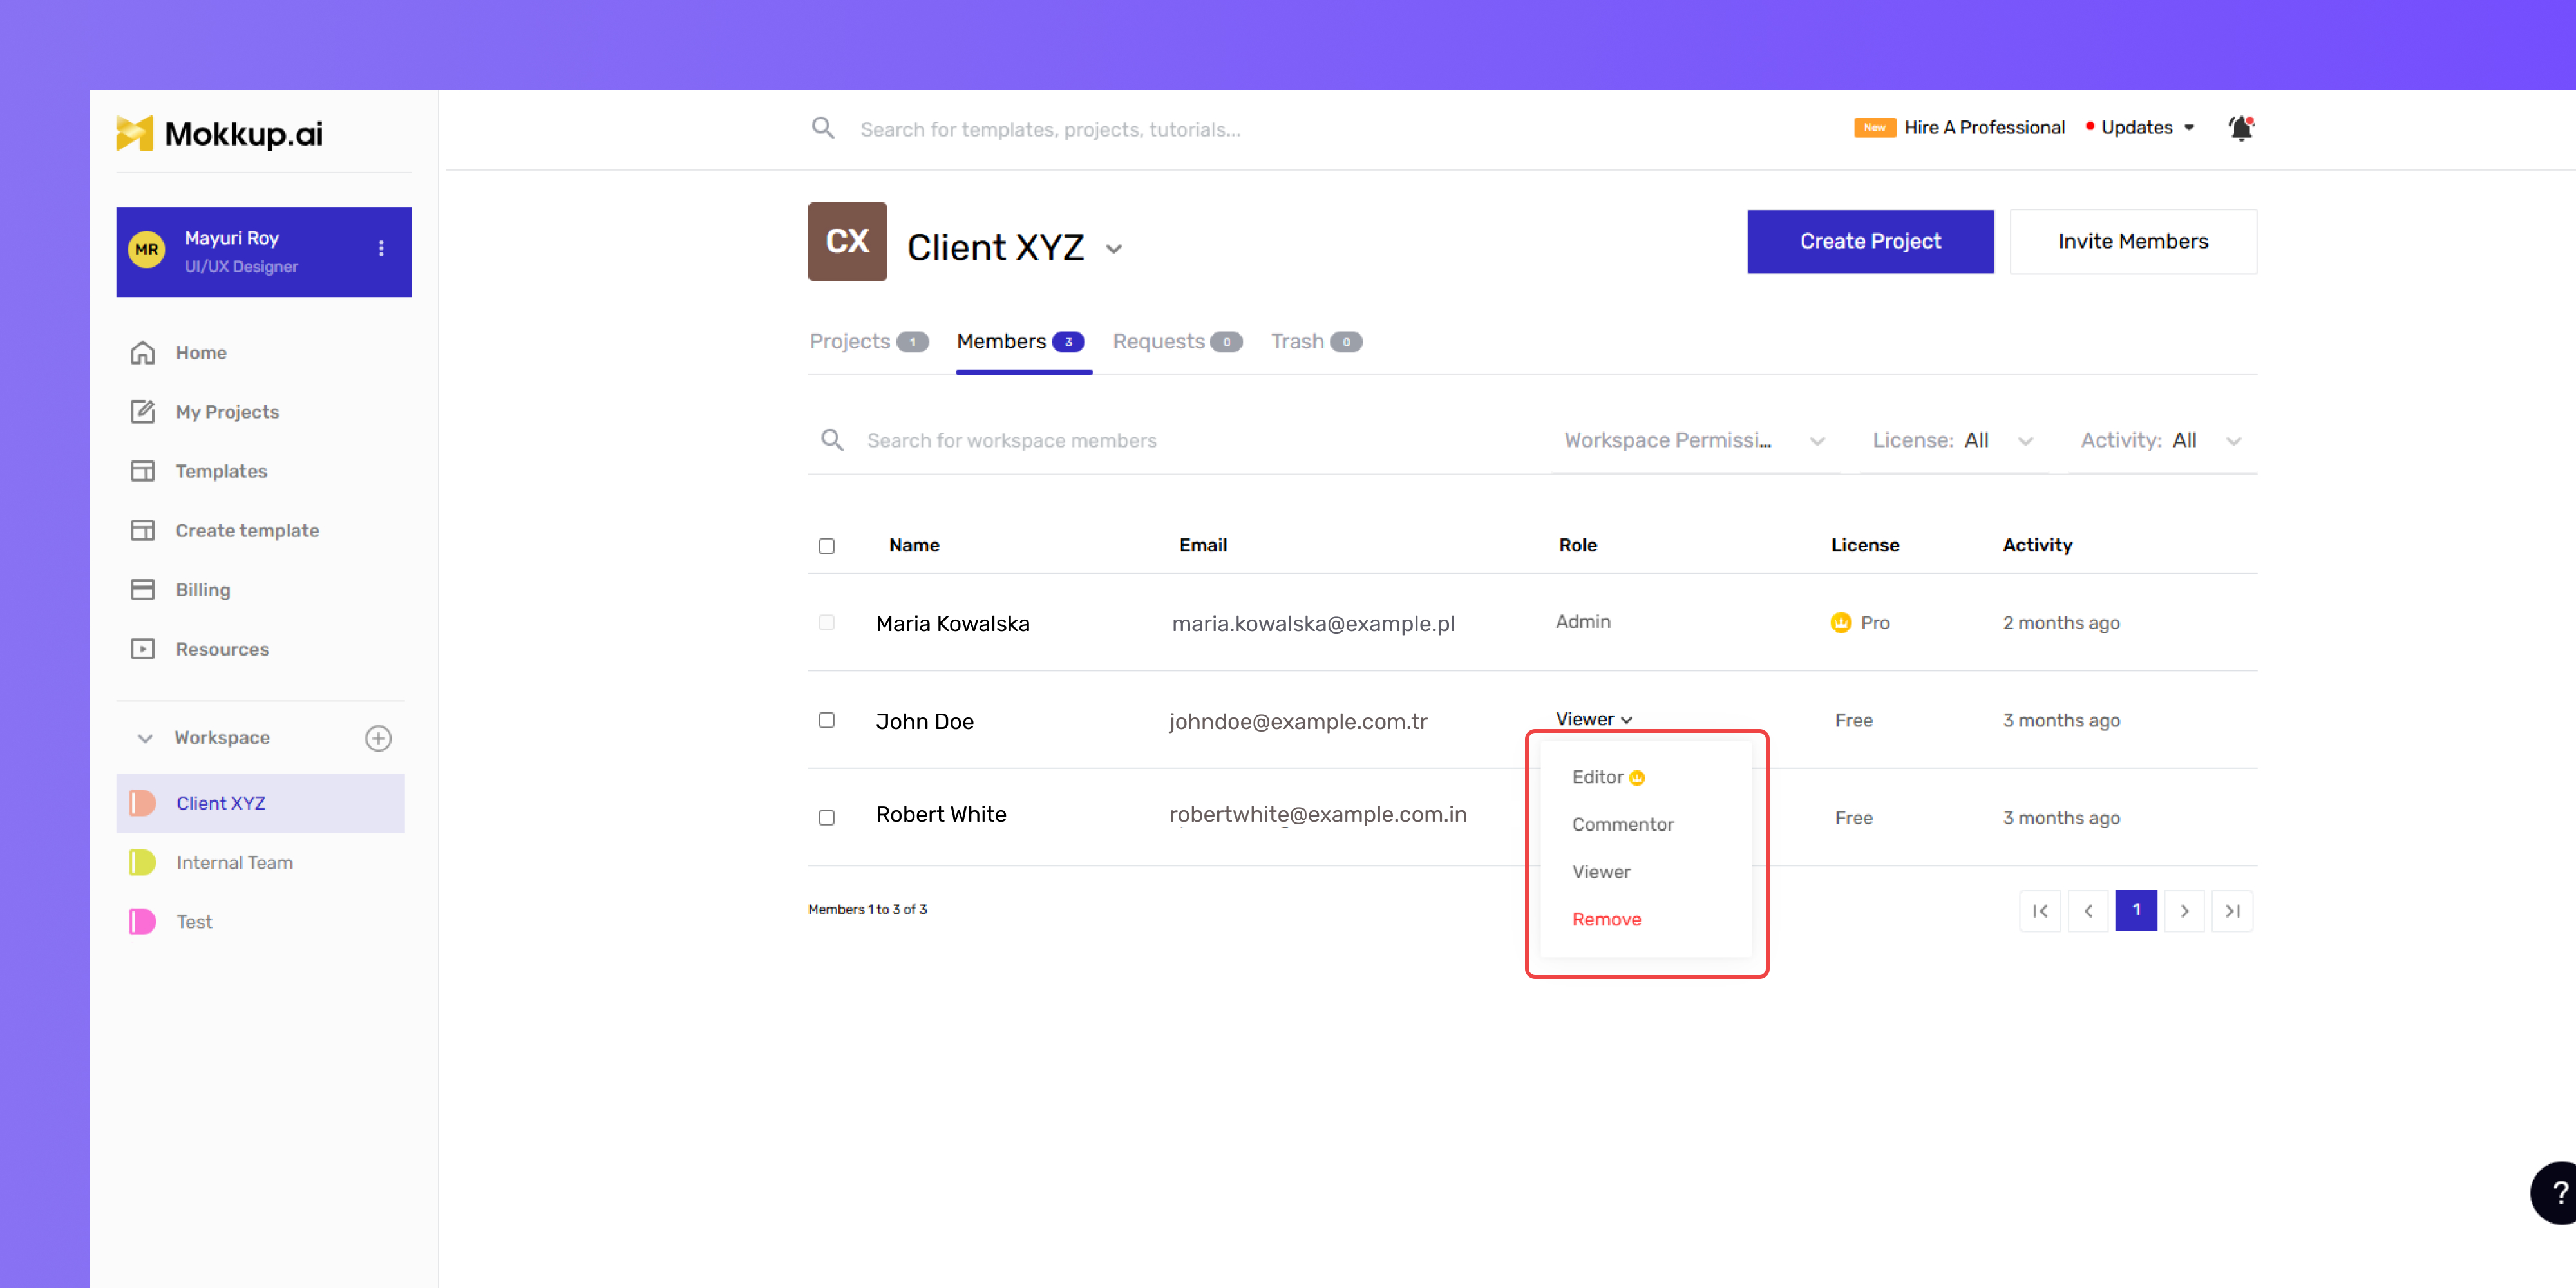Go to last page of members

coord(2232,911)
